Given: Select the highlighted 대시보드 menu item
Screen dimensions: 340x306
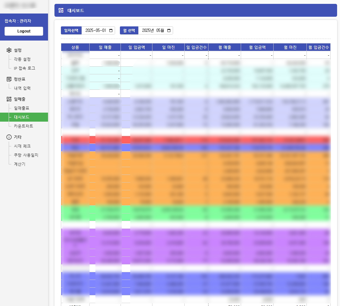Looking at the screenshot, I should click(22, 117).
